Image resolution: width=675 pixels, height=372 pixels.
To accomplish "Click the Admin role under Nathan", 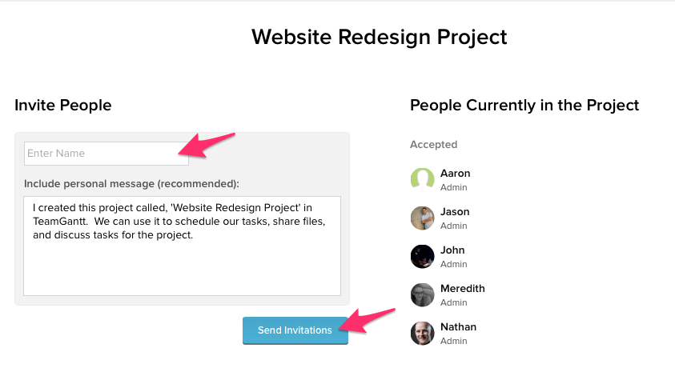I will pyautogui.click(x=454, y=341).
